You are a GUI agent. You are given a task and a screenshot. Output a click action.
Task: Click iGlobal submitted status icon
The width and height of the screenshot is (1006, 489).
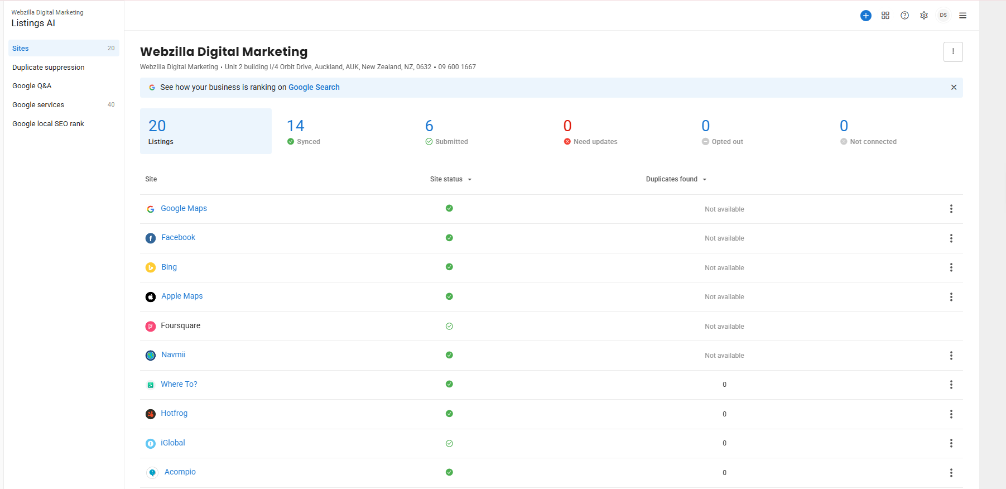click(x=449, y=443)
